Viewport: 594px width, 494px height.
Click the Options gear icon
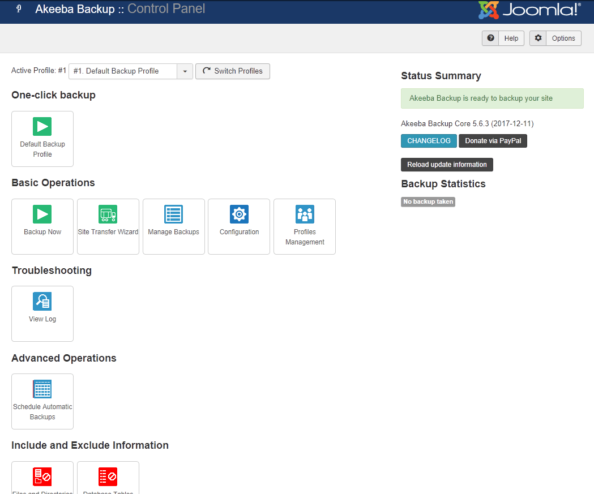[x=538, y=38]
